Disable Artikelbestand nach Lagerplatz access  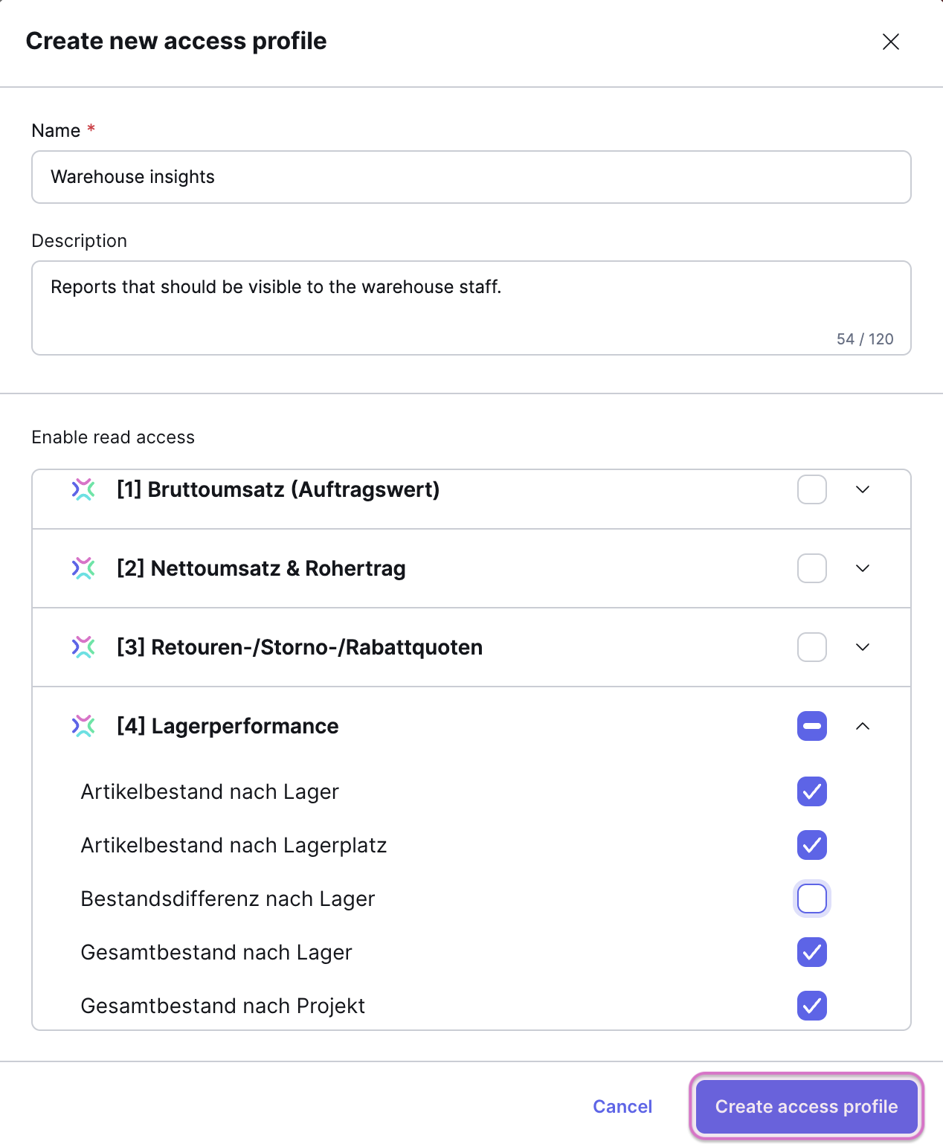[811, 845]
